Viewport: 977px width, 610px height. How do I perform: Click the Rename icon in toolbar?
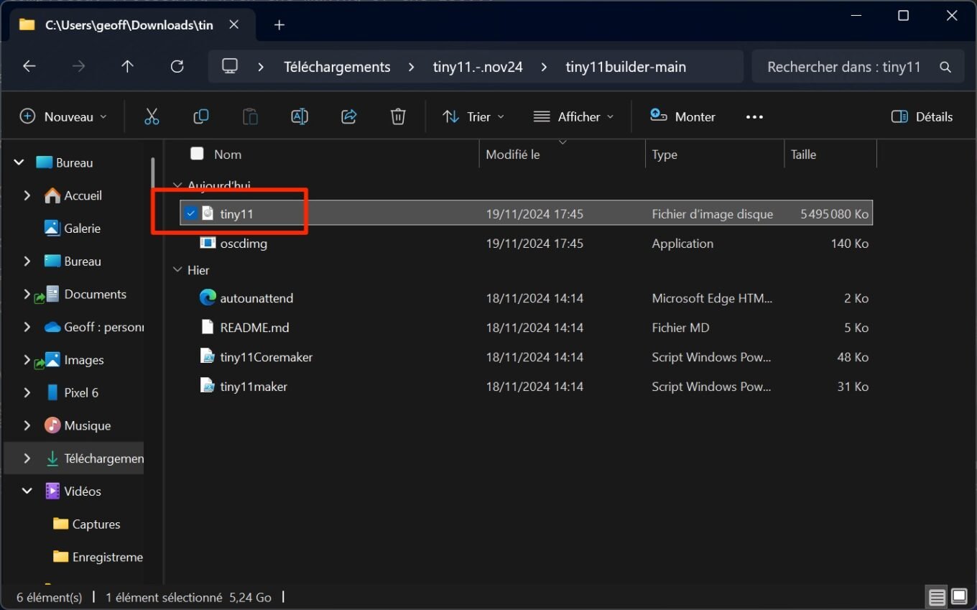pyautogui.click(x=300, y=117)
